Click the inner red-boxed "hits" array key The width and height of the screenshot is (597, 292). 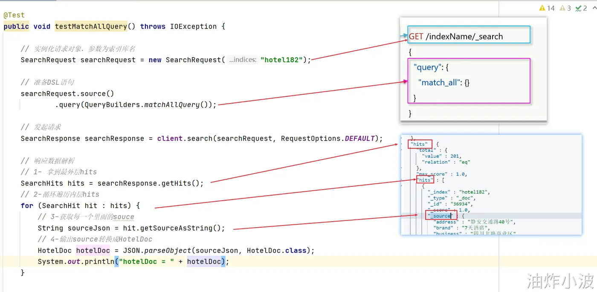coord(425,180)
